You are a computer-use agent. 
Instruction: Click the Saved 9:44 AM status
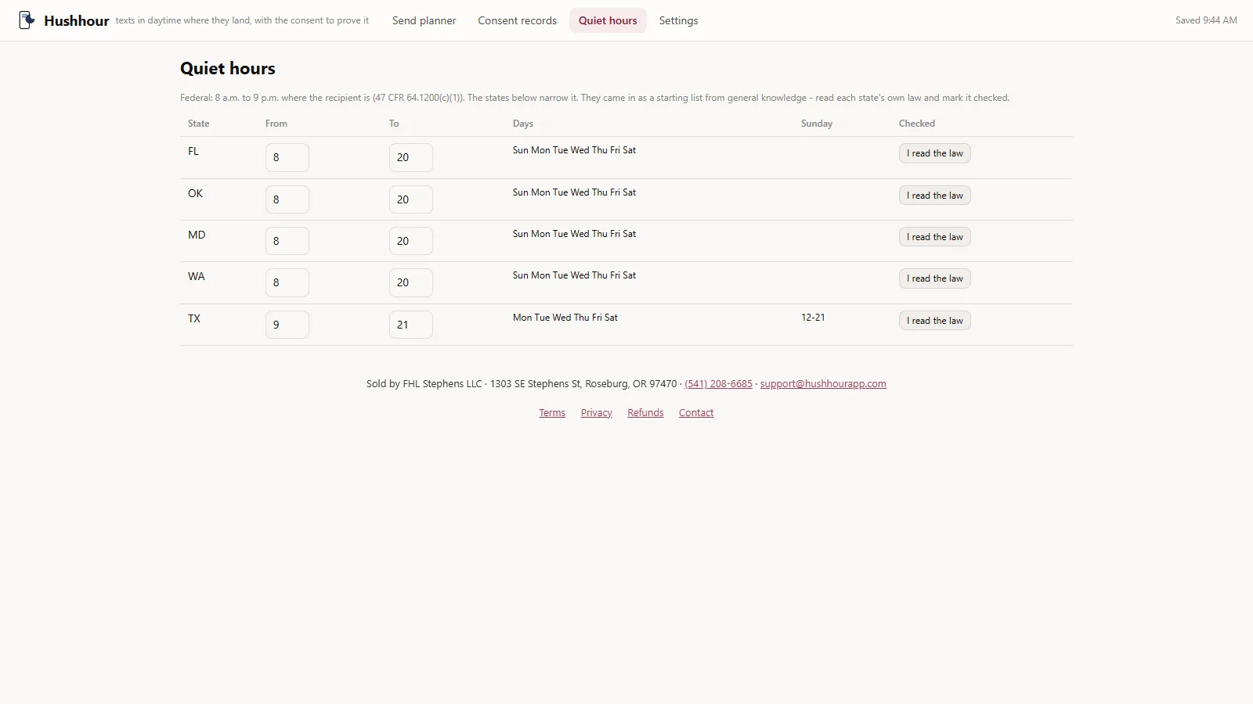point(1206,20)
